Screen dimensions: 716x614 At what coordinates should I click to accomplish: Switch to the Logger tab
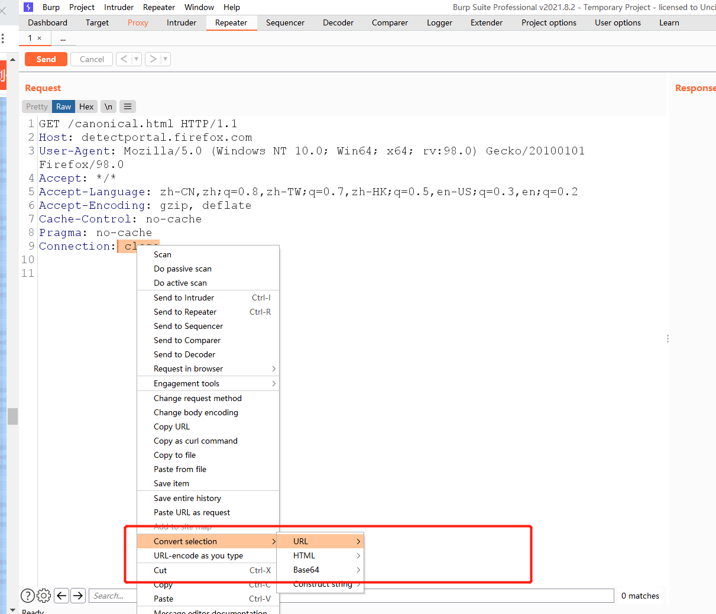point(439,22)
